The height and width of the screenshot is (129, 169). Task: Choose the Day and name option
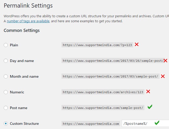[x=6, y=61]
